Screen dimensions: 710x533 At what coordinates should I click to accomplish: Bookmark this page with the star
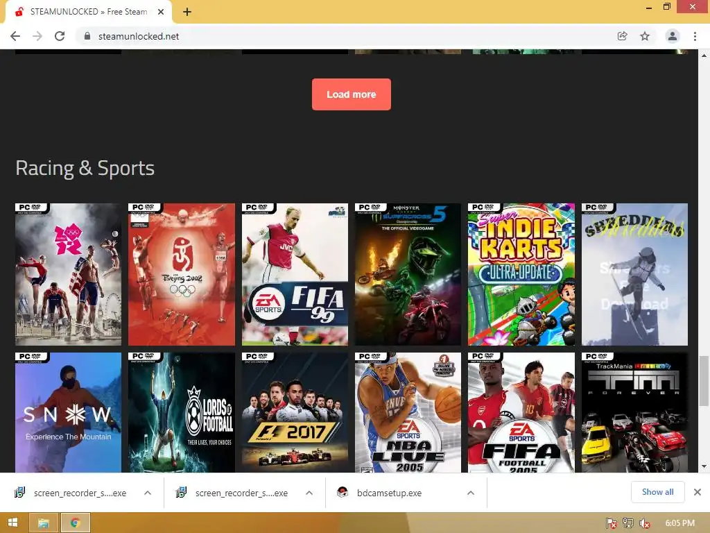tap(645, 36)
